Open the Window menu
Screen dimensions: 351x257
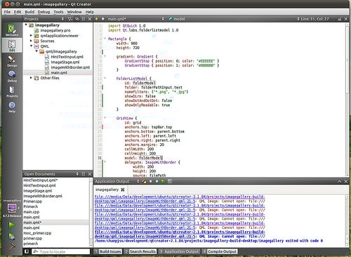[74, 12]
